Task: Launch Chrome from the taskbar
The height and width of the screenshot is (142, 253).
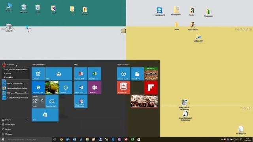Action: click(x=61, y=139)
